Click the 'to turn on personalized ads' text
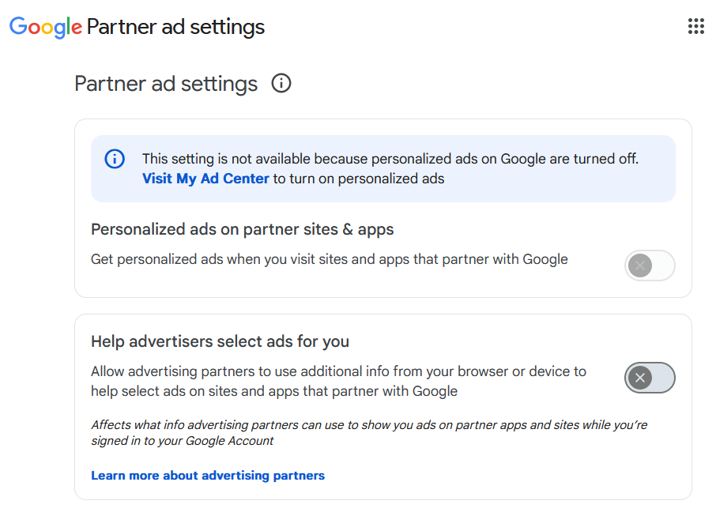 (359, 179)
